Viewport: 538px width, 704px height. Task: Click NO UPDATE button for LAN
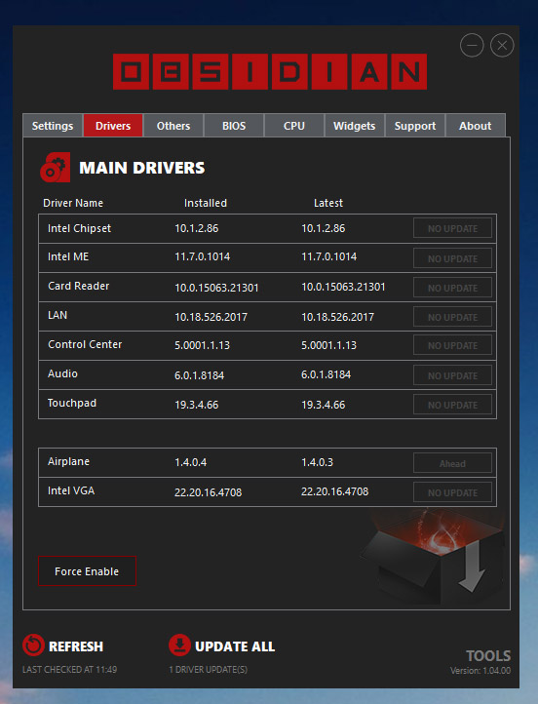(452, 317)
